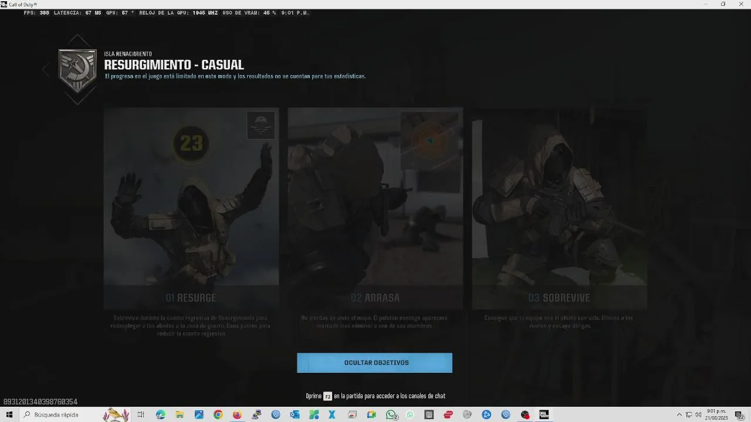Click the limited progress notice text

pos(235,76)
